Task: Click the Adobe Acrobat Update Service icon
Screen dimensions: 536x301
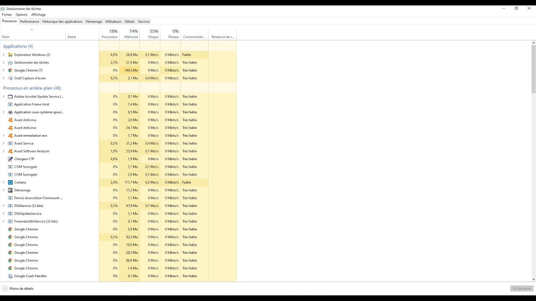Action: pyautogui.click(x=10, y=97)
